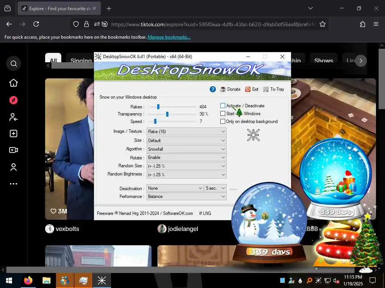Screen dimensions: 385x288
Task: Click the TikTok URL address field
Action: [x=213, y=24]
